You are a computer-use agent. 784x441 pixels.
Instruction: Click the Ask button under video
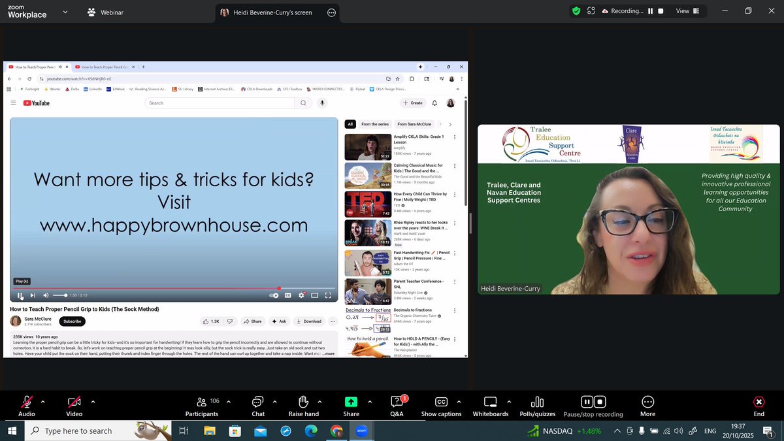[279, 321]
